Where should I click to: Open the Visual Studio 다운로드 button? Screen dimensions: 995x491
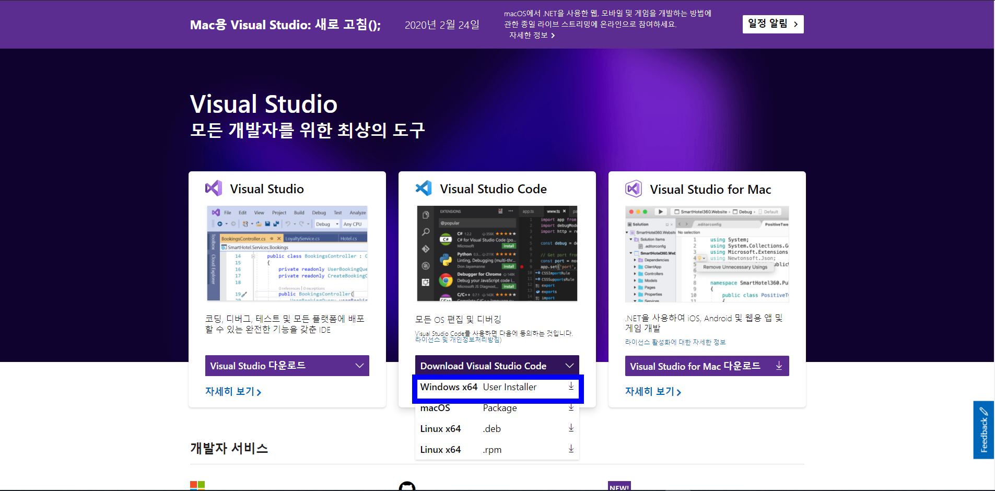(x=287, y=366)
